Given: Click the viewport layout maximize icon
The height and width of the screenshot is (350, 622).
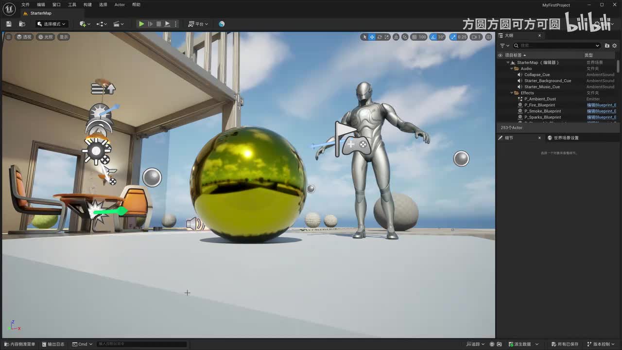Looking at the screenshot, I should click(x=488, y=37).
